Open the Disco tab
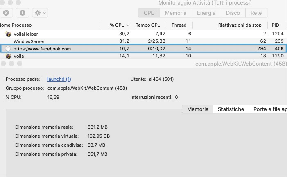Image resolution: width=287 pixels, height=177 pixels. [233, 13]
